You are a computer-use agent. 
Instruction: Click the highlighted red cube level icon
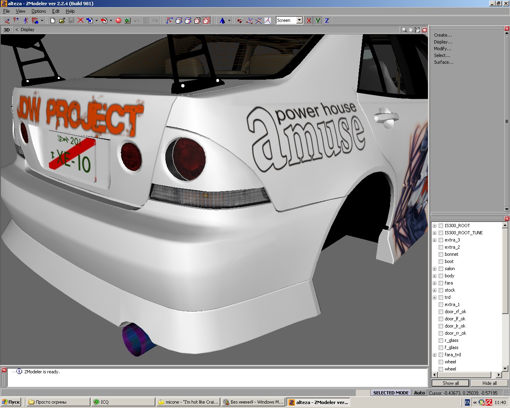pos(206,20)
